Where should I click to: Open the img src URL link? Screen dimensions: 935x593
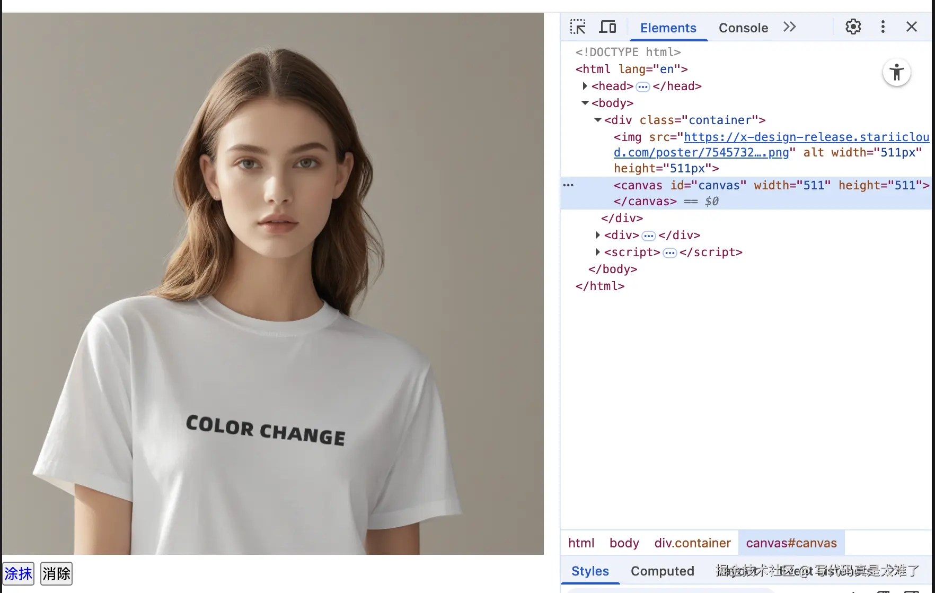point(771,145)
